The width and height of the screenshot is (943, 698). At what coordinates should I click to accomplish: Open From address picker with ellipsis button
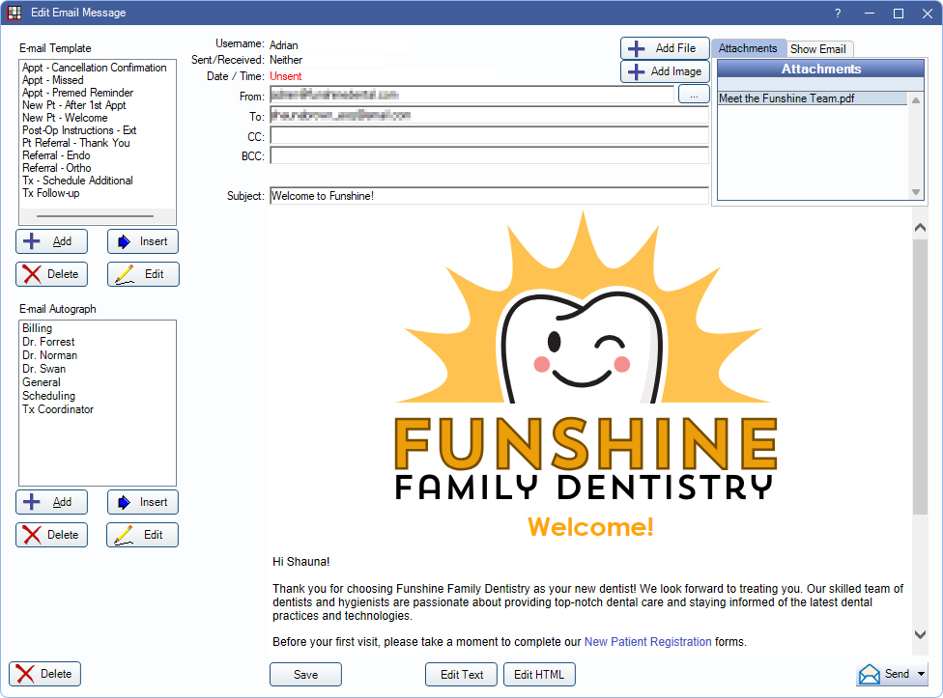694,94
